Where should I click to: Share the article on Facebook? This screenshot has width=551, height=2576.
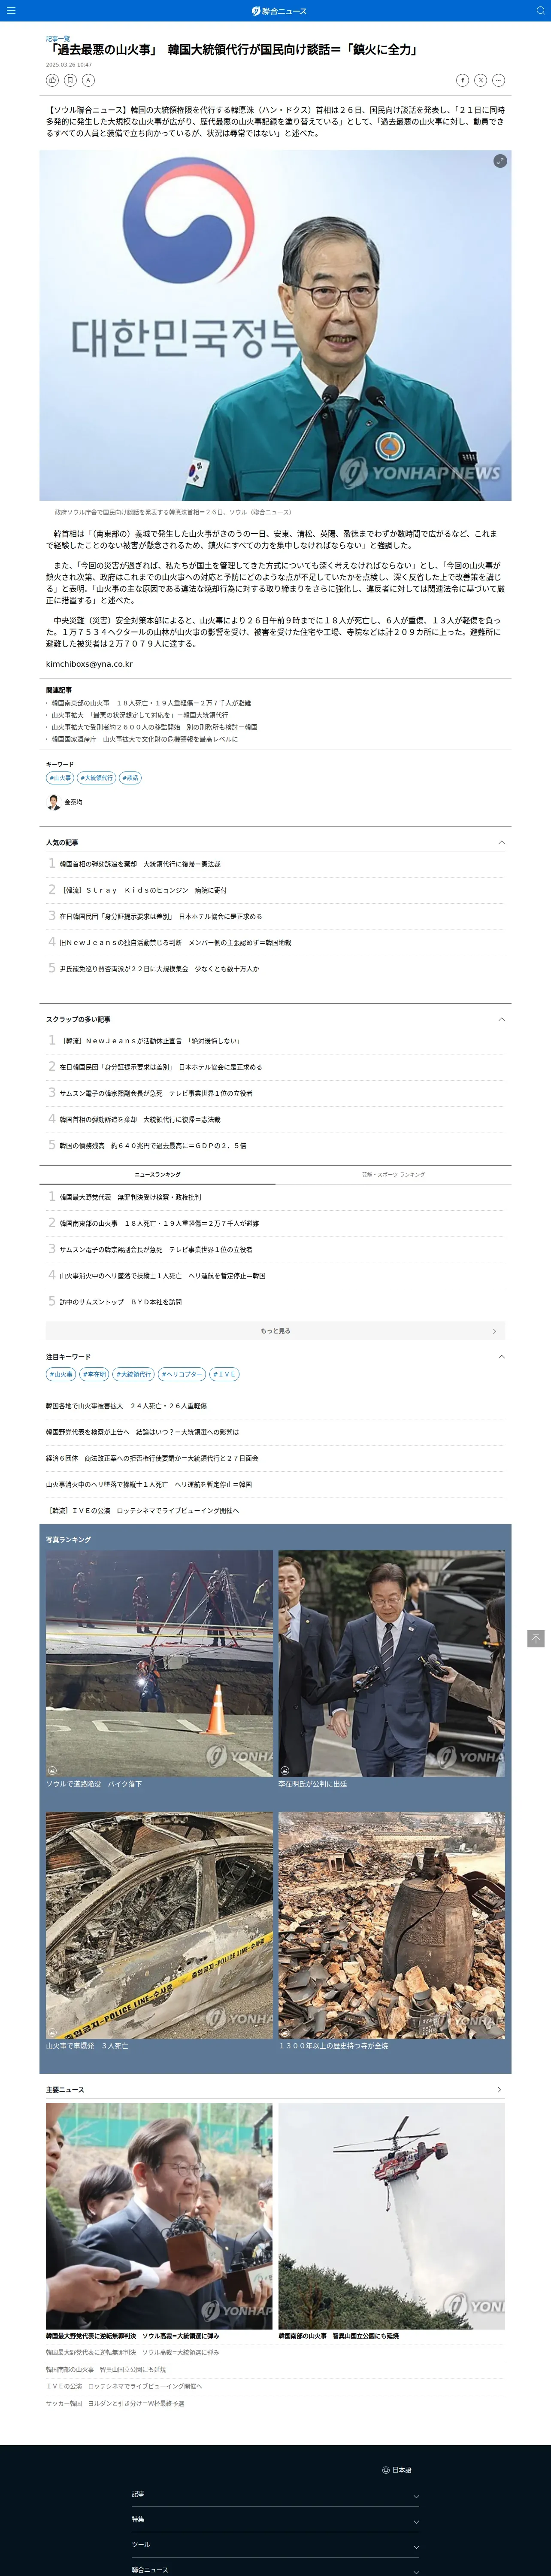tap(462, 80)
